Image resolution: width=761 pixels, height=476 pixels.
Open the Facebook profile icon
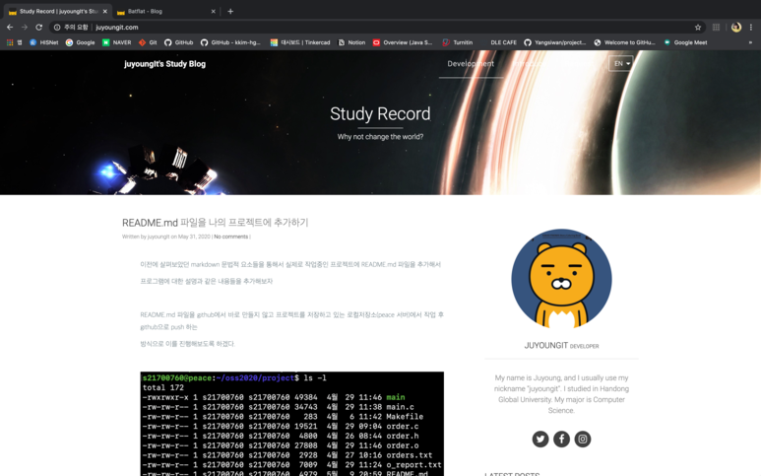coord(561,440)
